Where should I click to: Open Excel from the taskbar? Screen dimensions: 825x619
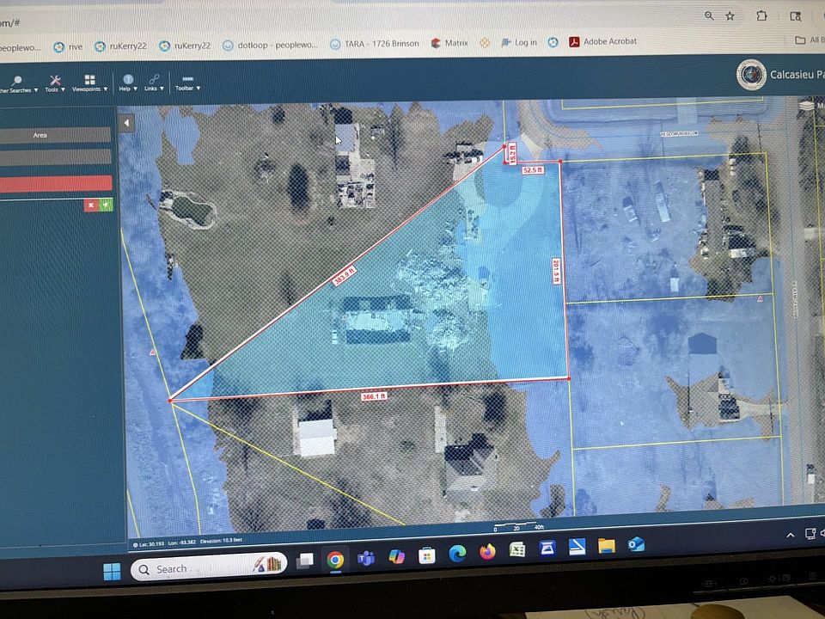pos(517,550)
